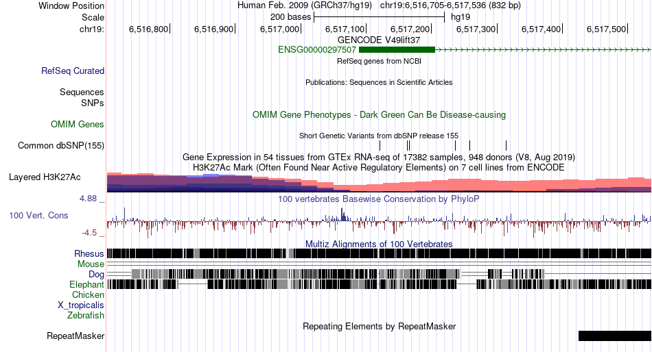This screenshot has height=352, width=652.
Task: Click Repeating Elements by RepeatMasker title
Action: [x=380, y=326]
